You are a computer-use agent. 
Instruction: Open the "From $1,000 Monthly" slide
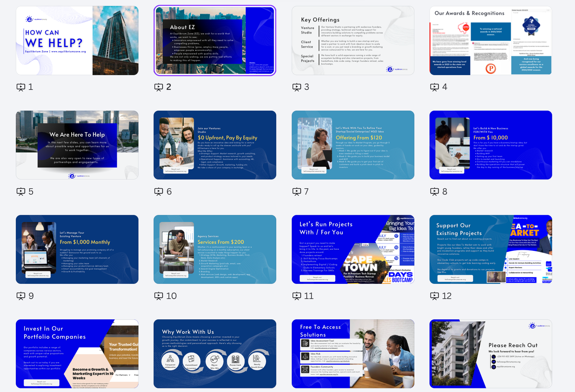(77, 249)
